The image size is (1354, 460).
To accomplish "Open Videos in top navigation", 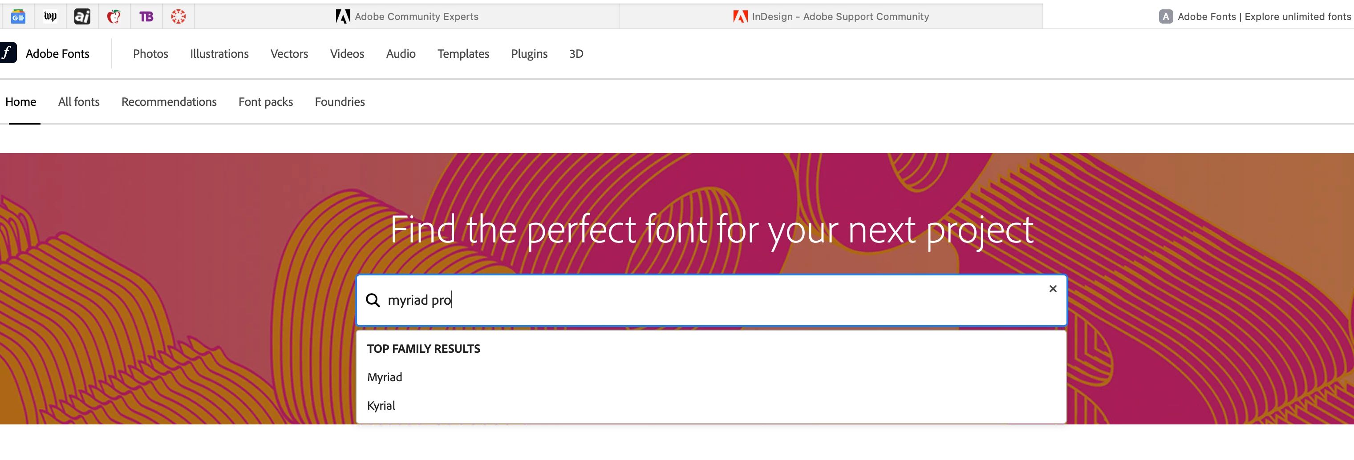I will pos(347,53).
